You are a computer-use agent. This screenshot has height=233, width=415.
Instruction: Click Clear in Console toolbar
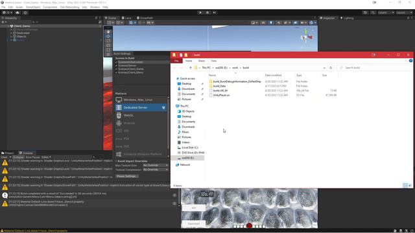tap(4, 157)
